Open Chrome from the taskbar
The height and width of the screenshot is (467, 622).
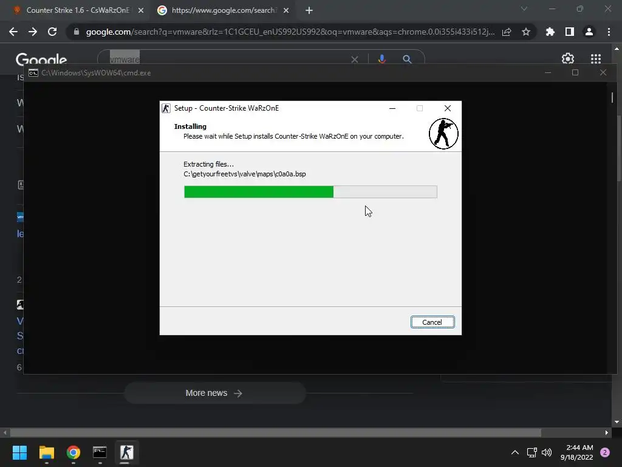[x=73, y=452]
